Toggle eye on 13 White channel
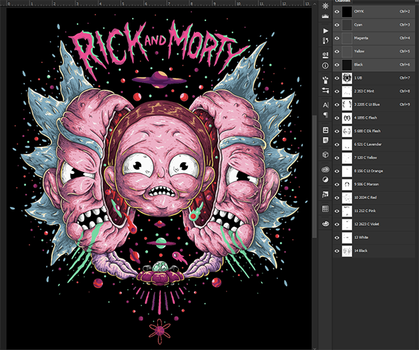The width and height of the screenshot is (419, 350). [337, 238]
